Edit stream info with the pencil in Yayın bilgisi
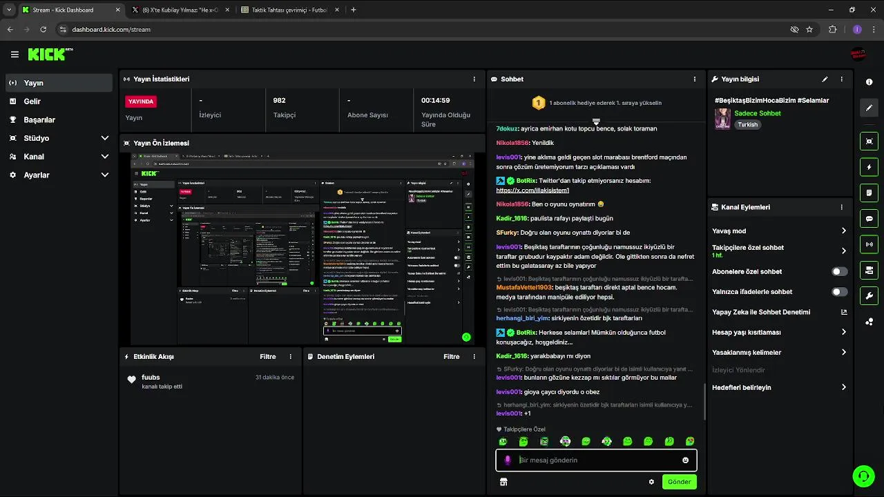Screen dimensions: 884x497 825,79
